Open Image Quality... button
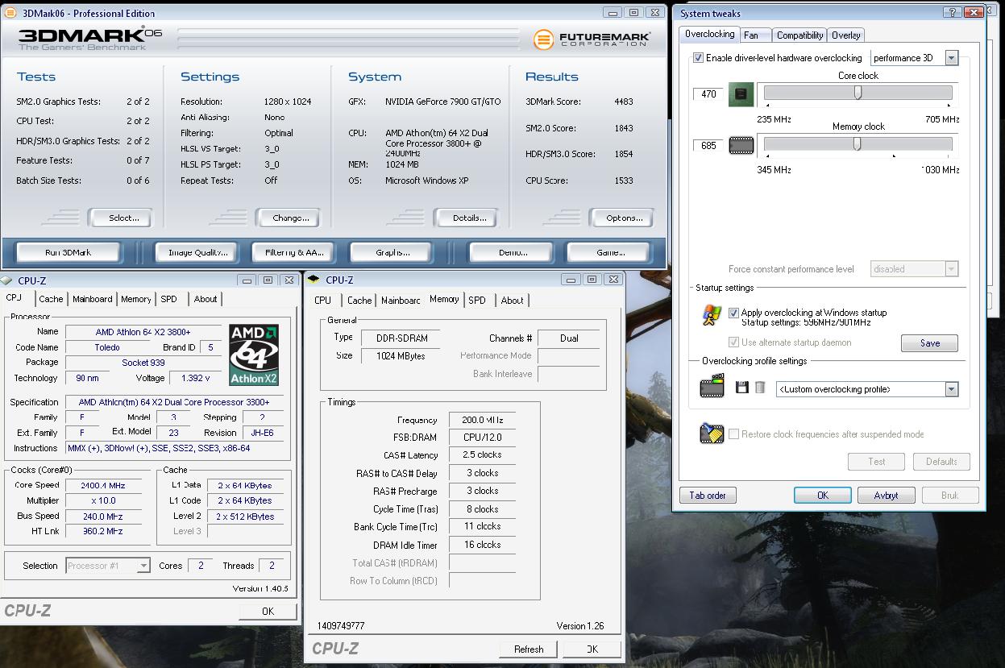Viewport: 1005px width, 668px height. click(x=197, y=252)
